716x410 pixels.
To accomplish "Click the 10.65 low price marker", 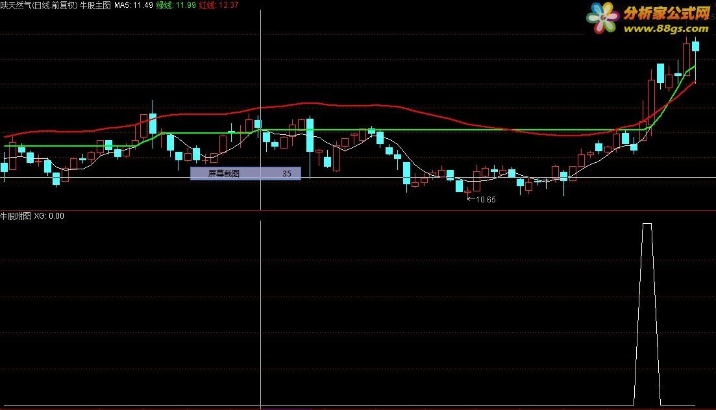I will point(482,200).
